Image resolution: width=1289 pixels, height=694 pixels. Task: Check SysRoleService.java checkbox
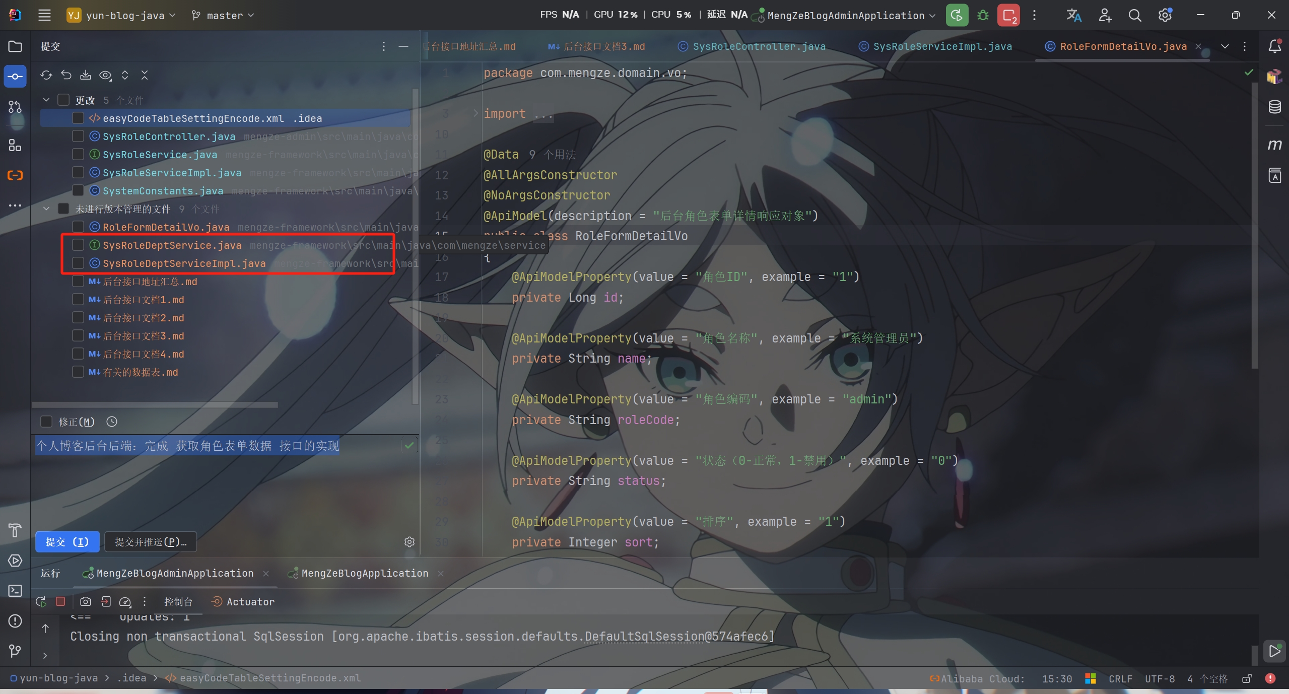(x=78, y=154)
